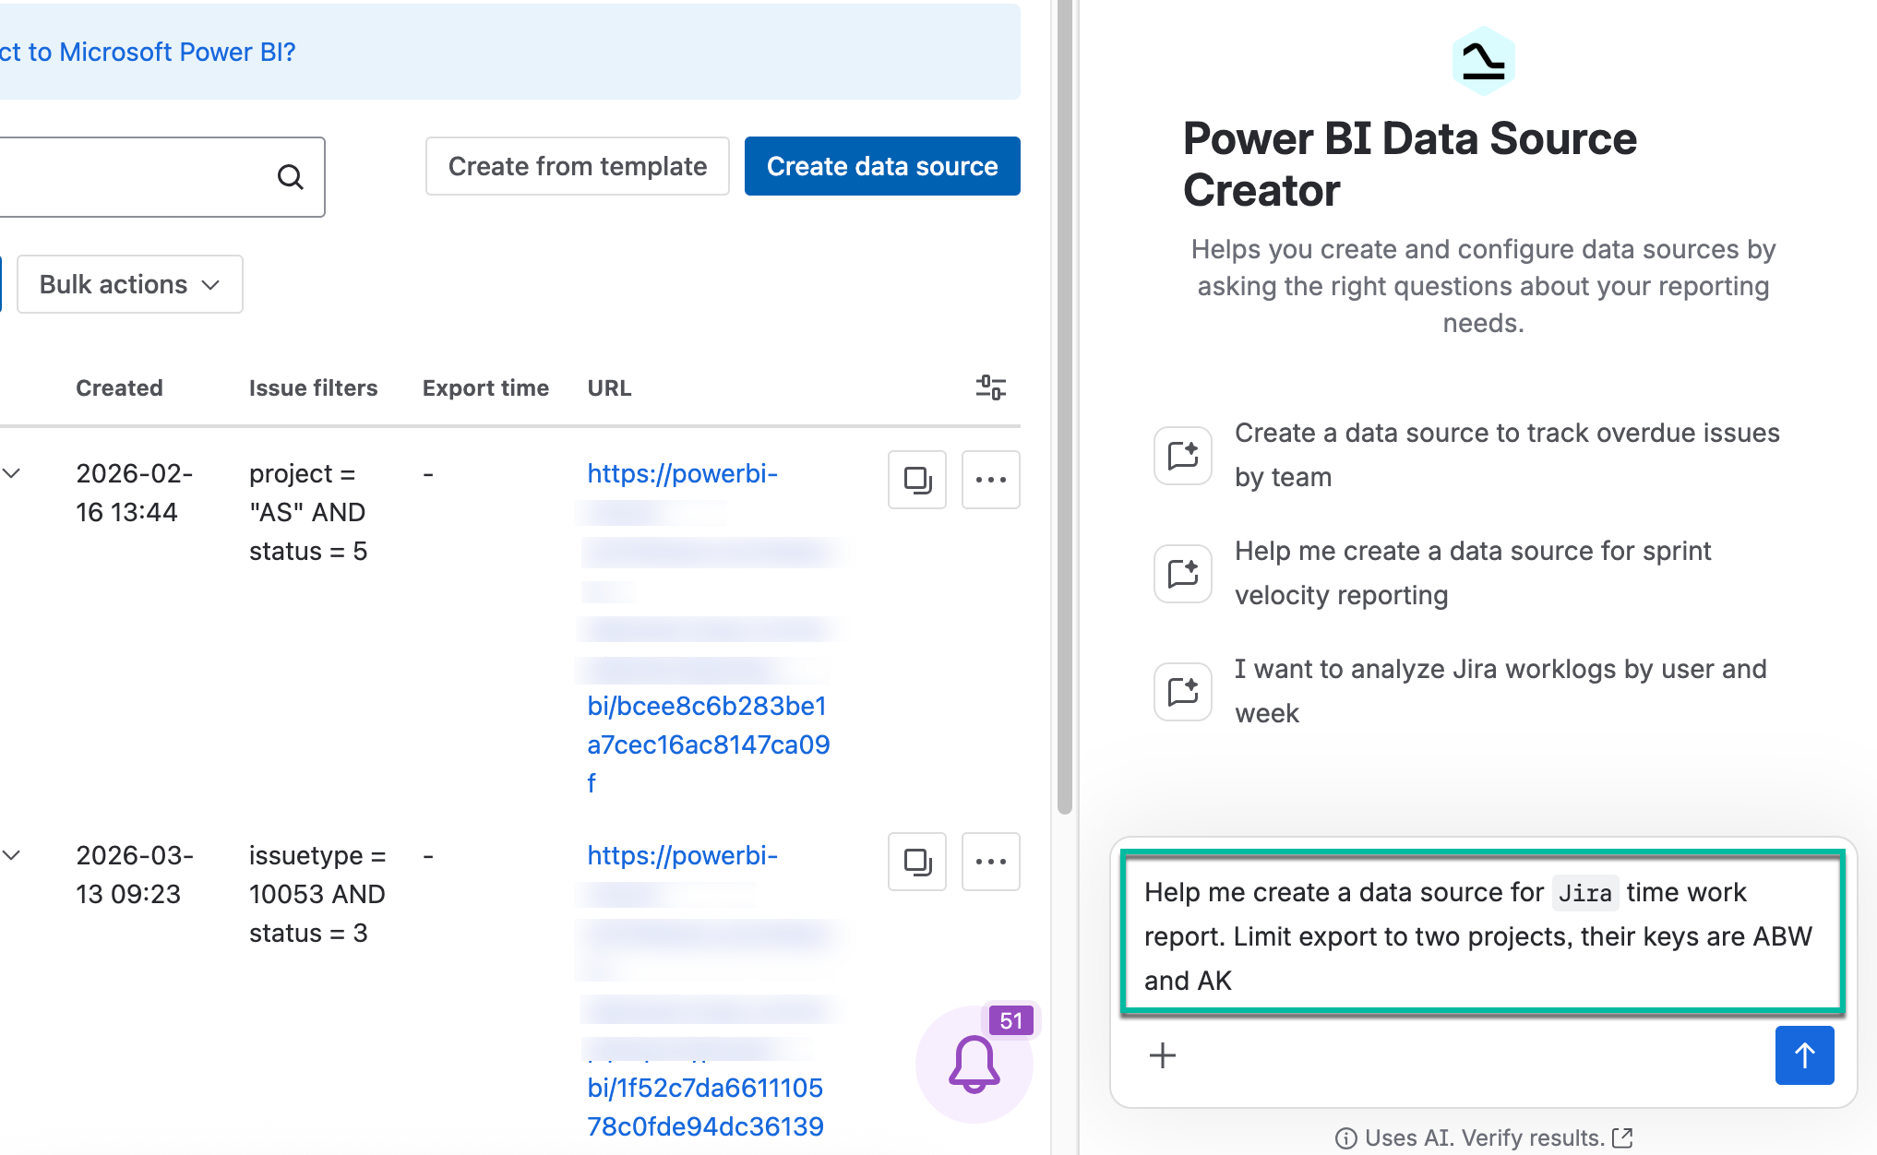Click the Issue filters column header
Image resolution: width=1877 pixels, height=1155 pixels.
coord(314,388)
